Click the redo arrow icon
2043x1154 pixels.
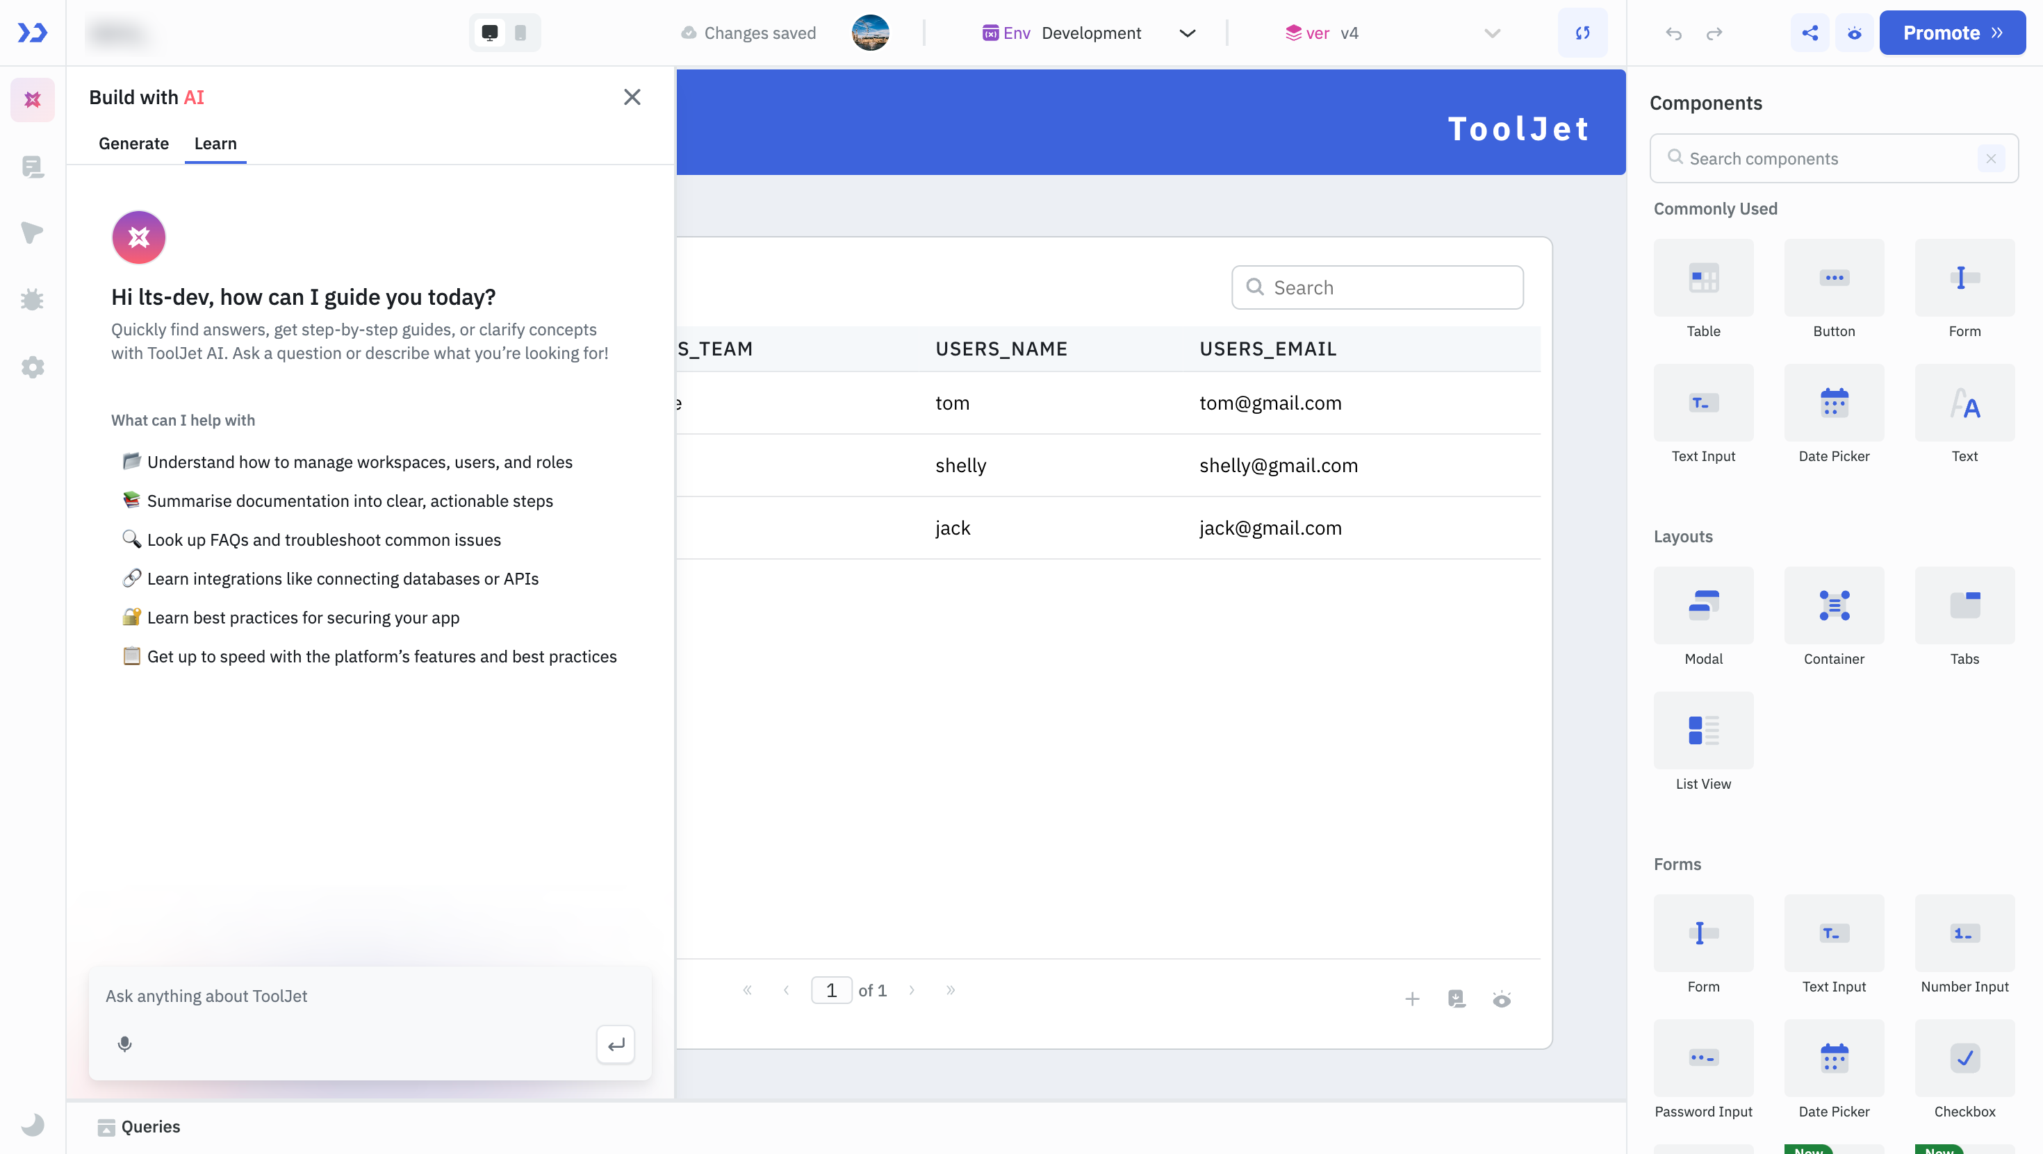click(1714, 33)
